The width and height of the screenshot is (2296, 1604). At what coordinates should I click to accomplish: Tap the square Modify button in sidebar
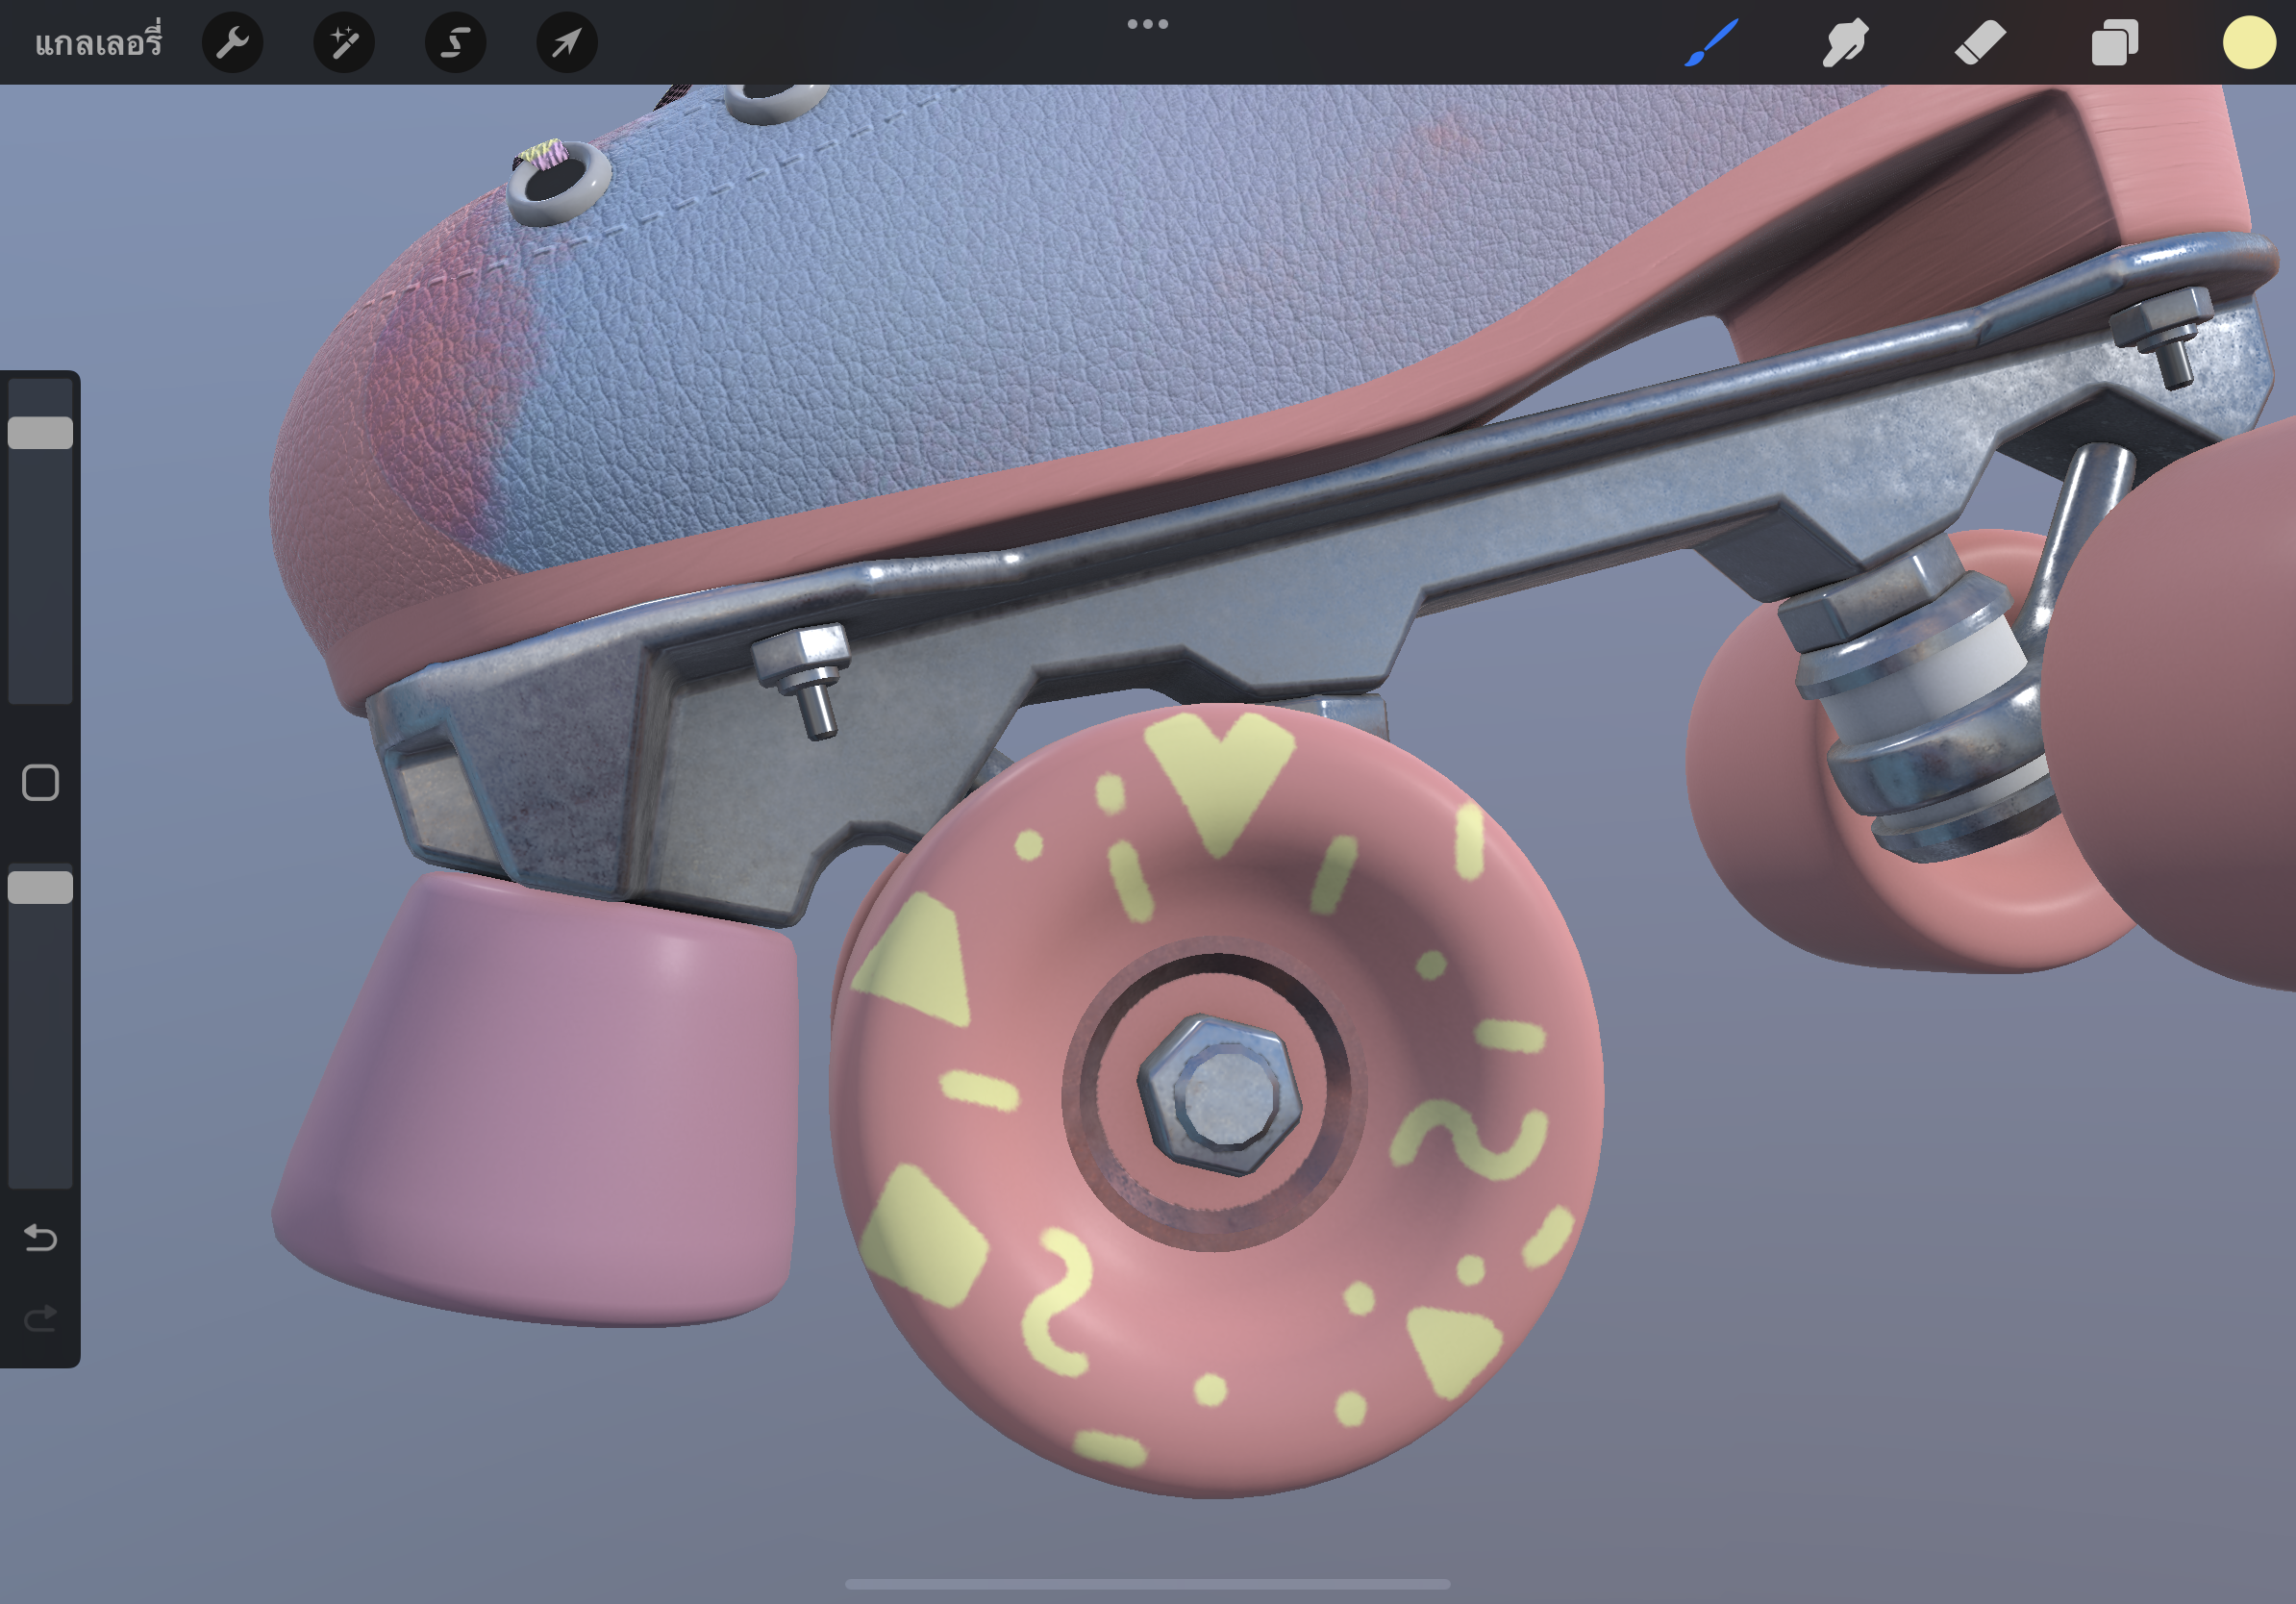click(40, 783)
